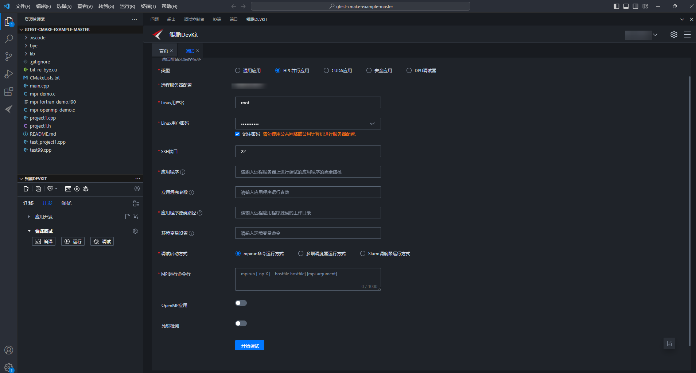Screen dimensions: 696x373
Task: Open the 文件(F) menu
Action: [23, 6]
